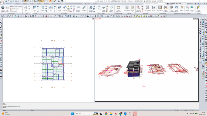Run Analiz Tasarım lightning icon

coord(198,9)
